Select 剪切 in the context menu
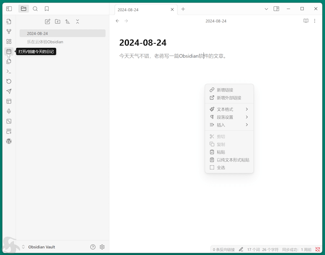Screen dimensions: 325x255 [229, 136]
